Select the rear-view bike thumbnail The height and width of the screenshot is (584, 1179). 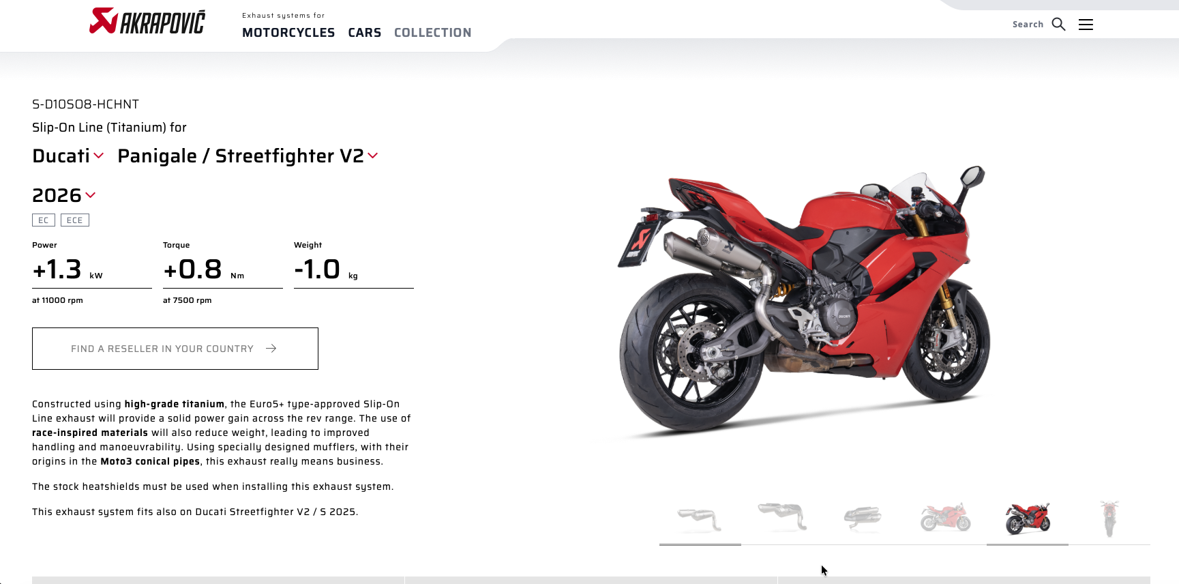point(1109,519)
